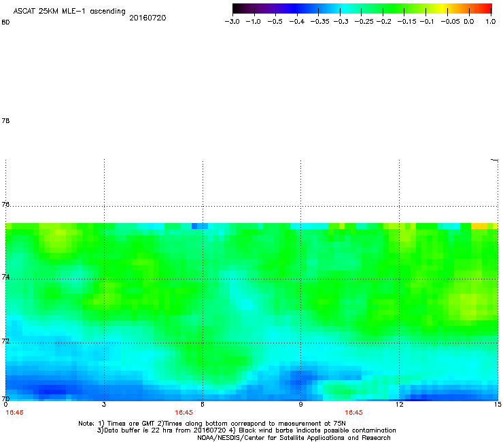Click longitude axis label "6"
The width and height of the screenshot is (503, 442).
pos(202,405)
